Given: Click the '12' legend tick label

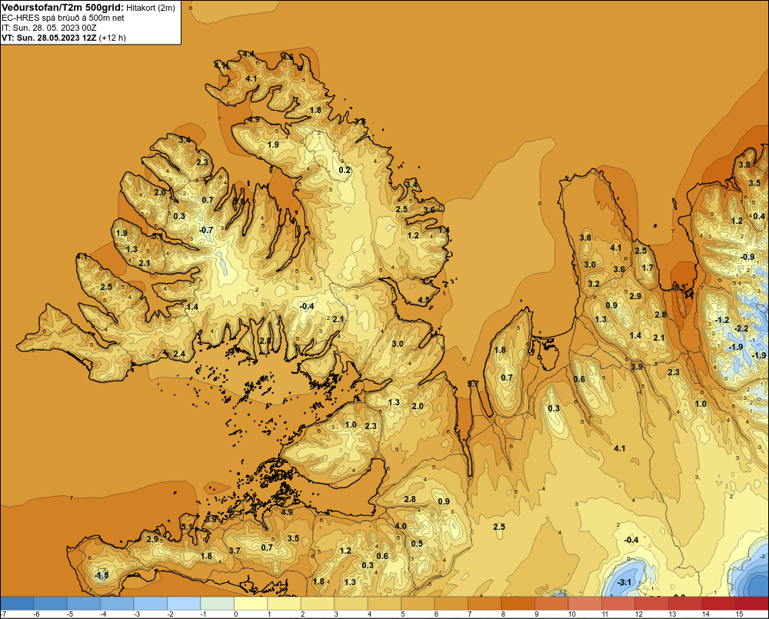Looking at the screenshot, I should point(638,614).
